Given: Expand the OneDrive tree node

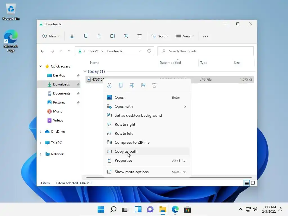Looking at the screenshot, I should 41,132.
